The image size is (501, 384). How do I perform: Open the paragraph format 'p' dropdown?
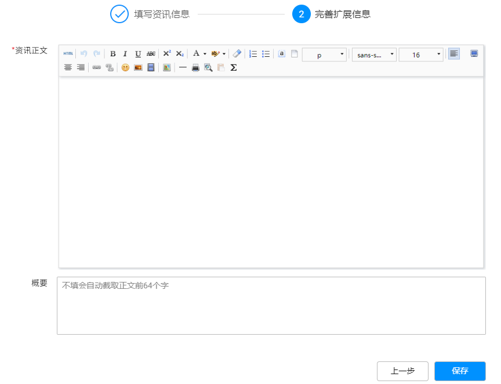pyautogui.click(x=324, y=55)
